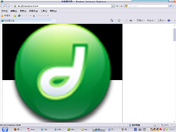Viewport: 176px width, 132px height.
Task: Click the system clock showing 18:17
Action: click(172, 129)
